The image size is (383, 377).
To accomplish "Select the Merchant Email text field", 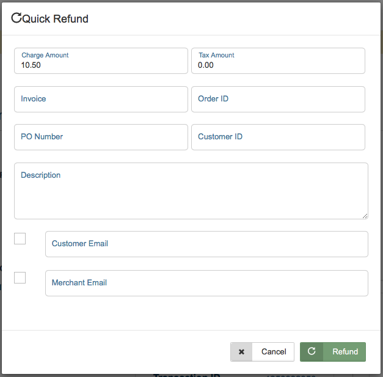I will click(x=206, y=283).
